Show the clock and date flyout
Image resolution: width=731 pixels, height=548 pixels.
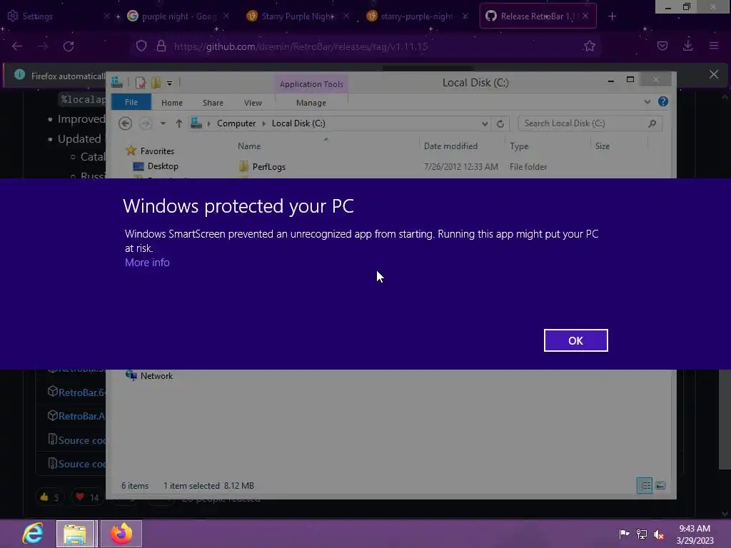click(x=695, y=534)
